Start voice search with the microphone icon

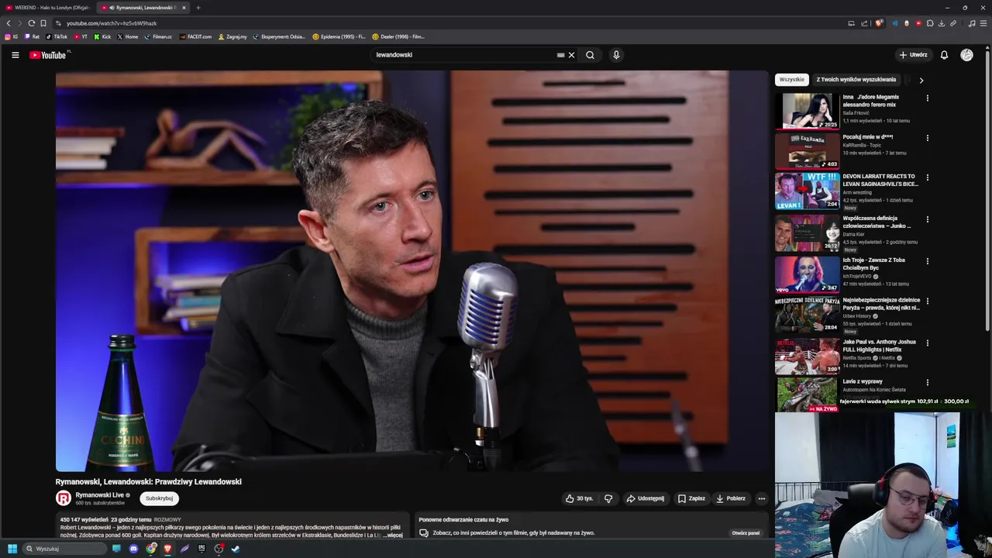click(616, 55)
